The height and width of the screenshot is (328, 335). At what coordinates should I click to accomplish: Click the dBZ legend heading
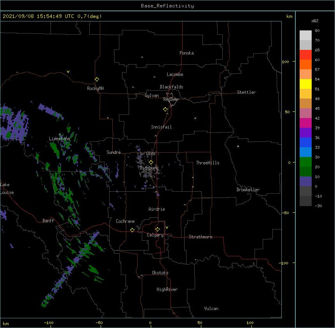coord(315,21)
